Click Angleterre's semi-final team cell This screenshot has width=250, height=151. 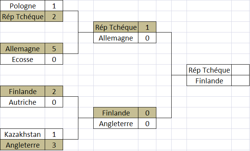point(116,123)
